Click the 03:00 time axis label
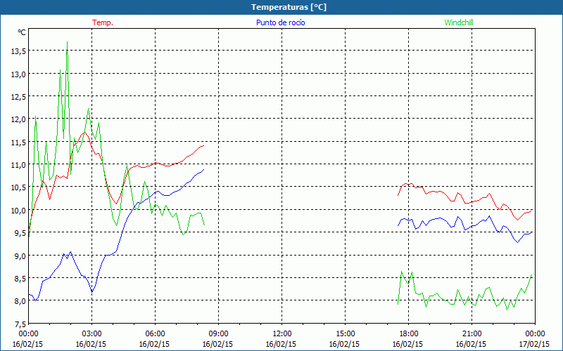563x351 pixels. 91,334
